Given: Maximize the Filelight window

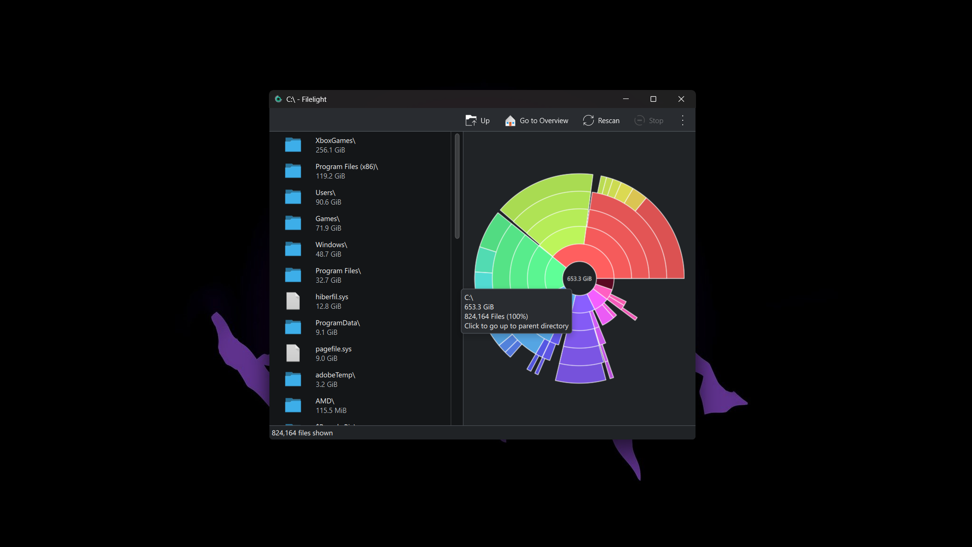Looking at the screenshot, I should [x=653, y=99].
